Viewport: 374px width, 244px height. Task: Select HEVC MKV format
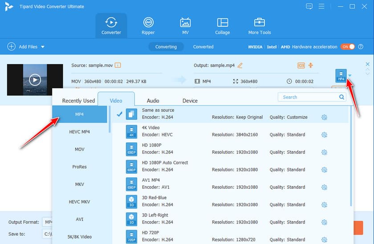80,202
